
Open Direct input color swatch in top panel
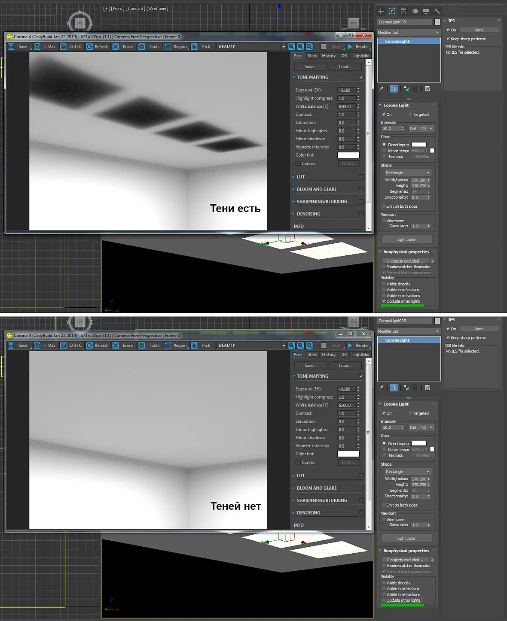(419, 145)
